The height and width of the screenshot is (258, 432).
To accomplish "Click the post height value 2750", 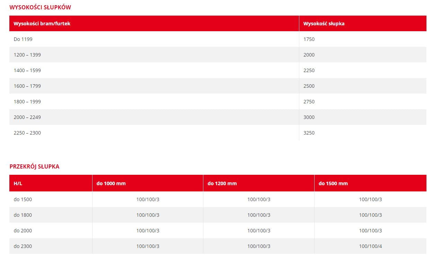I will (x=309, y=102).
